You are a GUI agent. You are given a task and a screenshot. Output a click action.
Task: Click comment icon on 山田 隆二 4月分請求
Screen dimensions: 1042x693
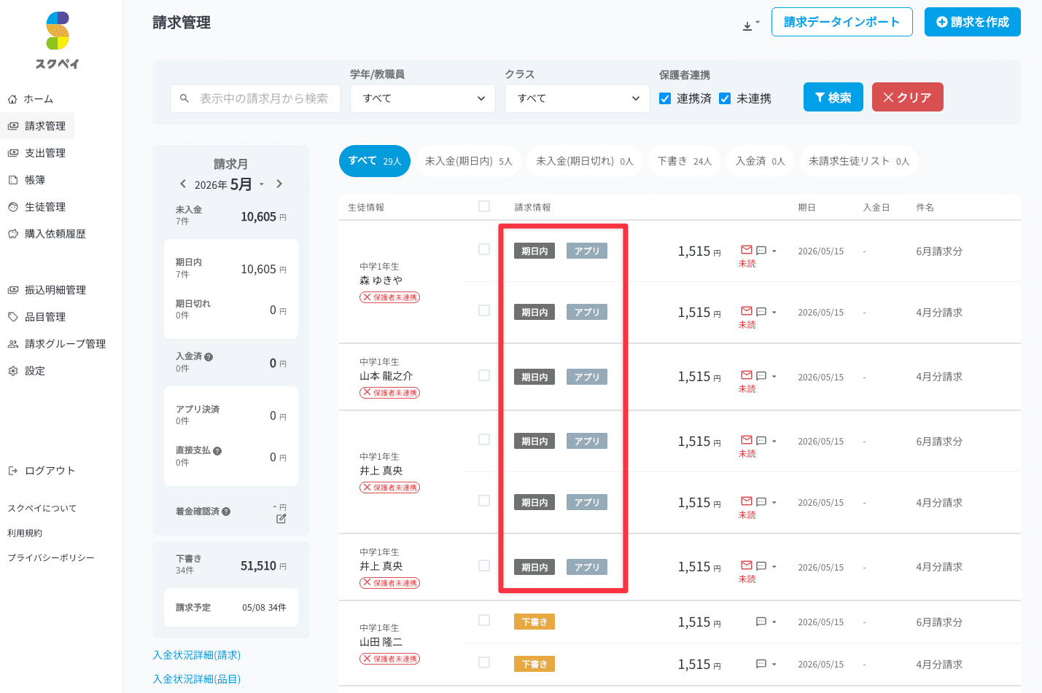(761, 664)
